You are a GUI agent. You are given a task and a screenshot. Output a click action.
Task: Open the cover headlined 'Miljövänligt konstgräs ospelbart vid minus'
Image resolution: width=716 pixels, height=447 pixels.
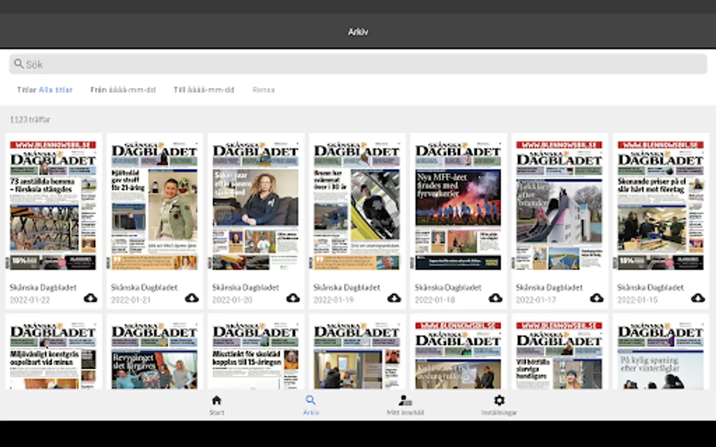tap(53, 355)
